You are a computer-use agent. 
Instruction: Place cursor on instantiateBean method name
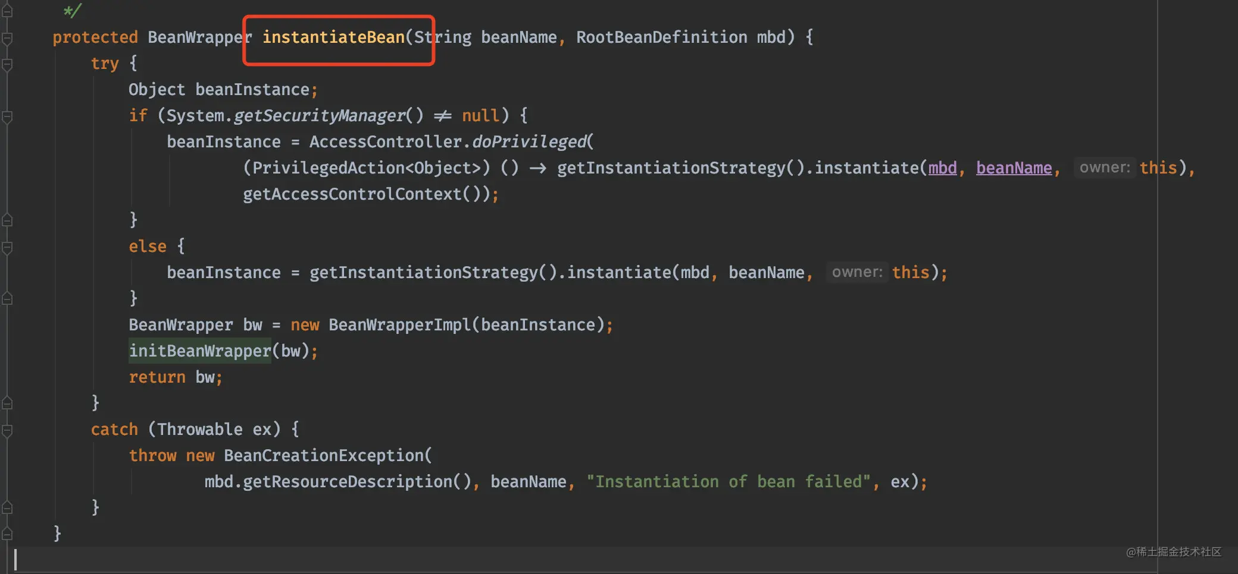tap(333, 37)
